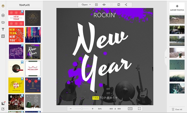Toggle the 1:1 actual size button
The image size is (187, 113).
coord(130,109)
